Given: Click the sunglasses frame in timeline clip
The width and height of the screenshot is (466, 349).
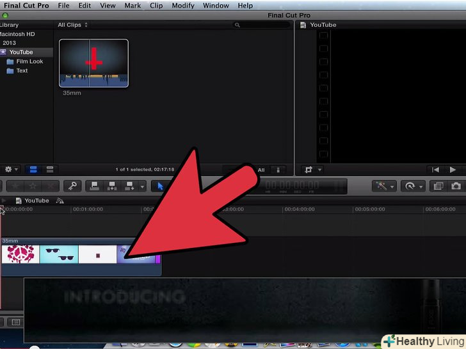Looking at the screenshot, I should click(x=59, y=254).
